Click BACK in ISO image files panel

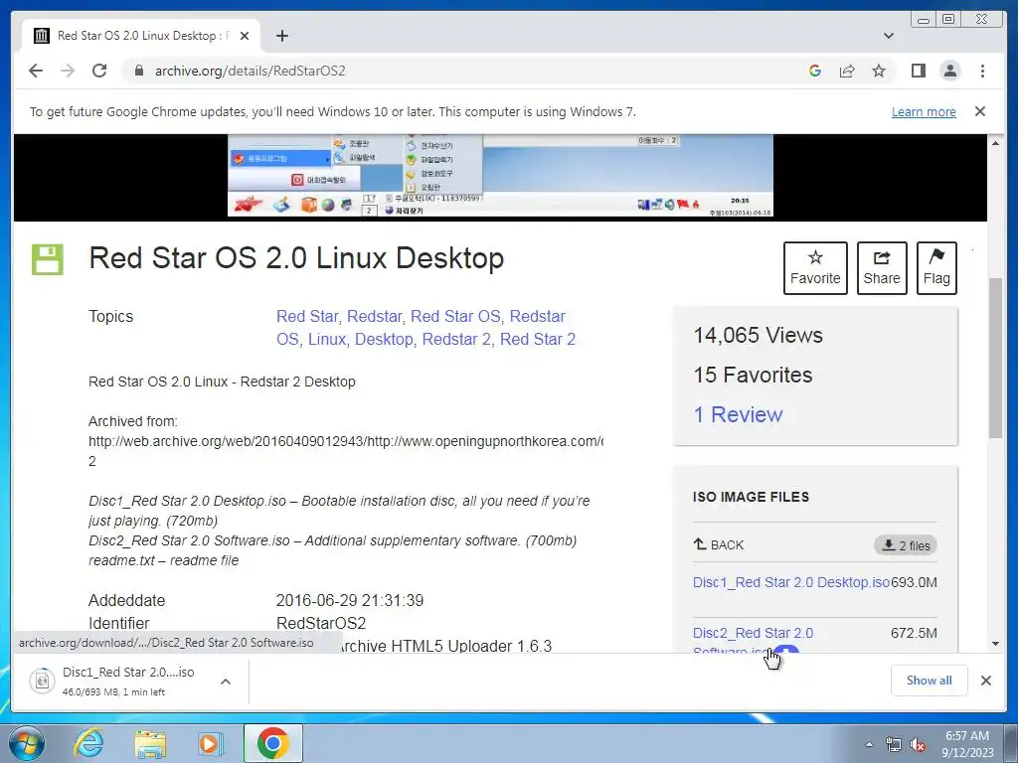[x=719, y=545]
